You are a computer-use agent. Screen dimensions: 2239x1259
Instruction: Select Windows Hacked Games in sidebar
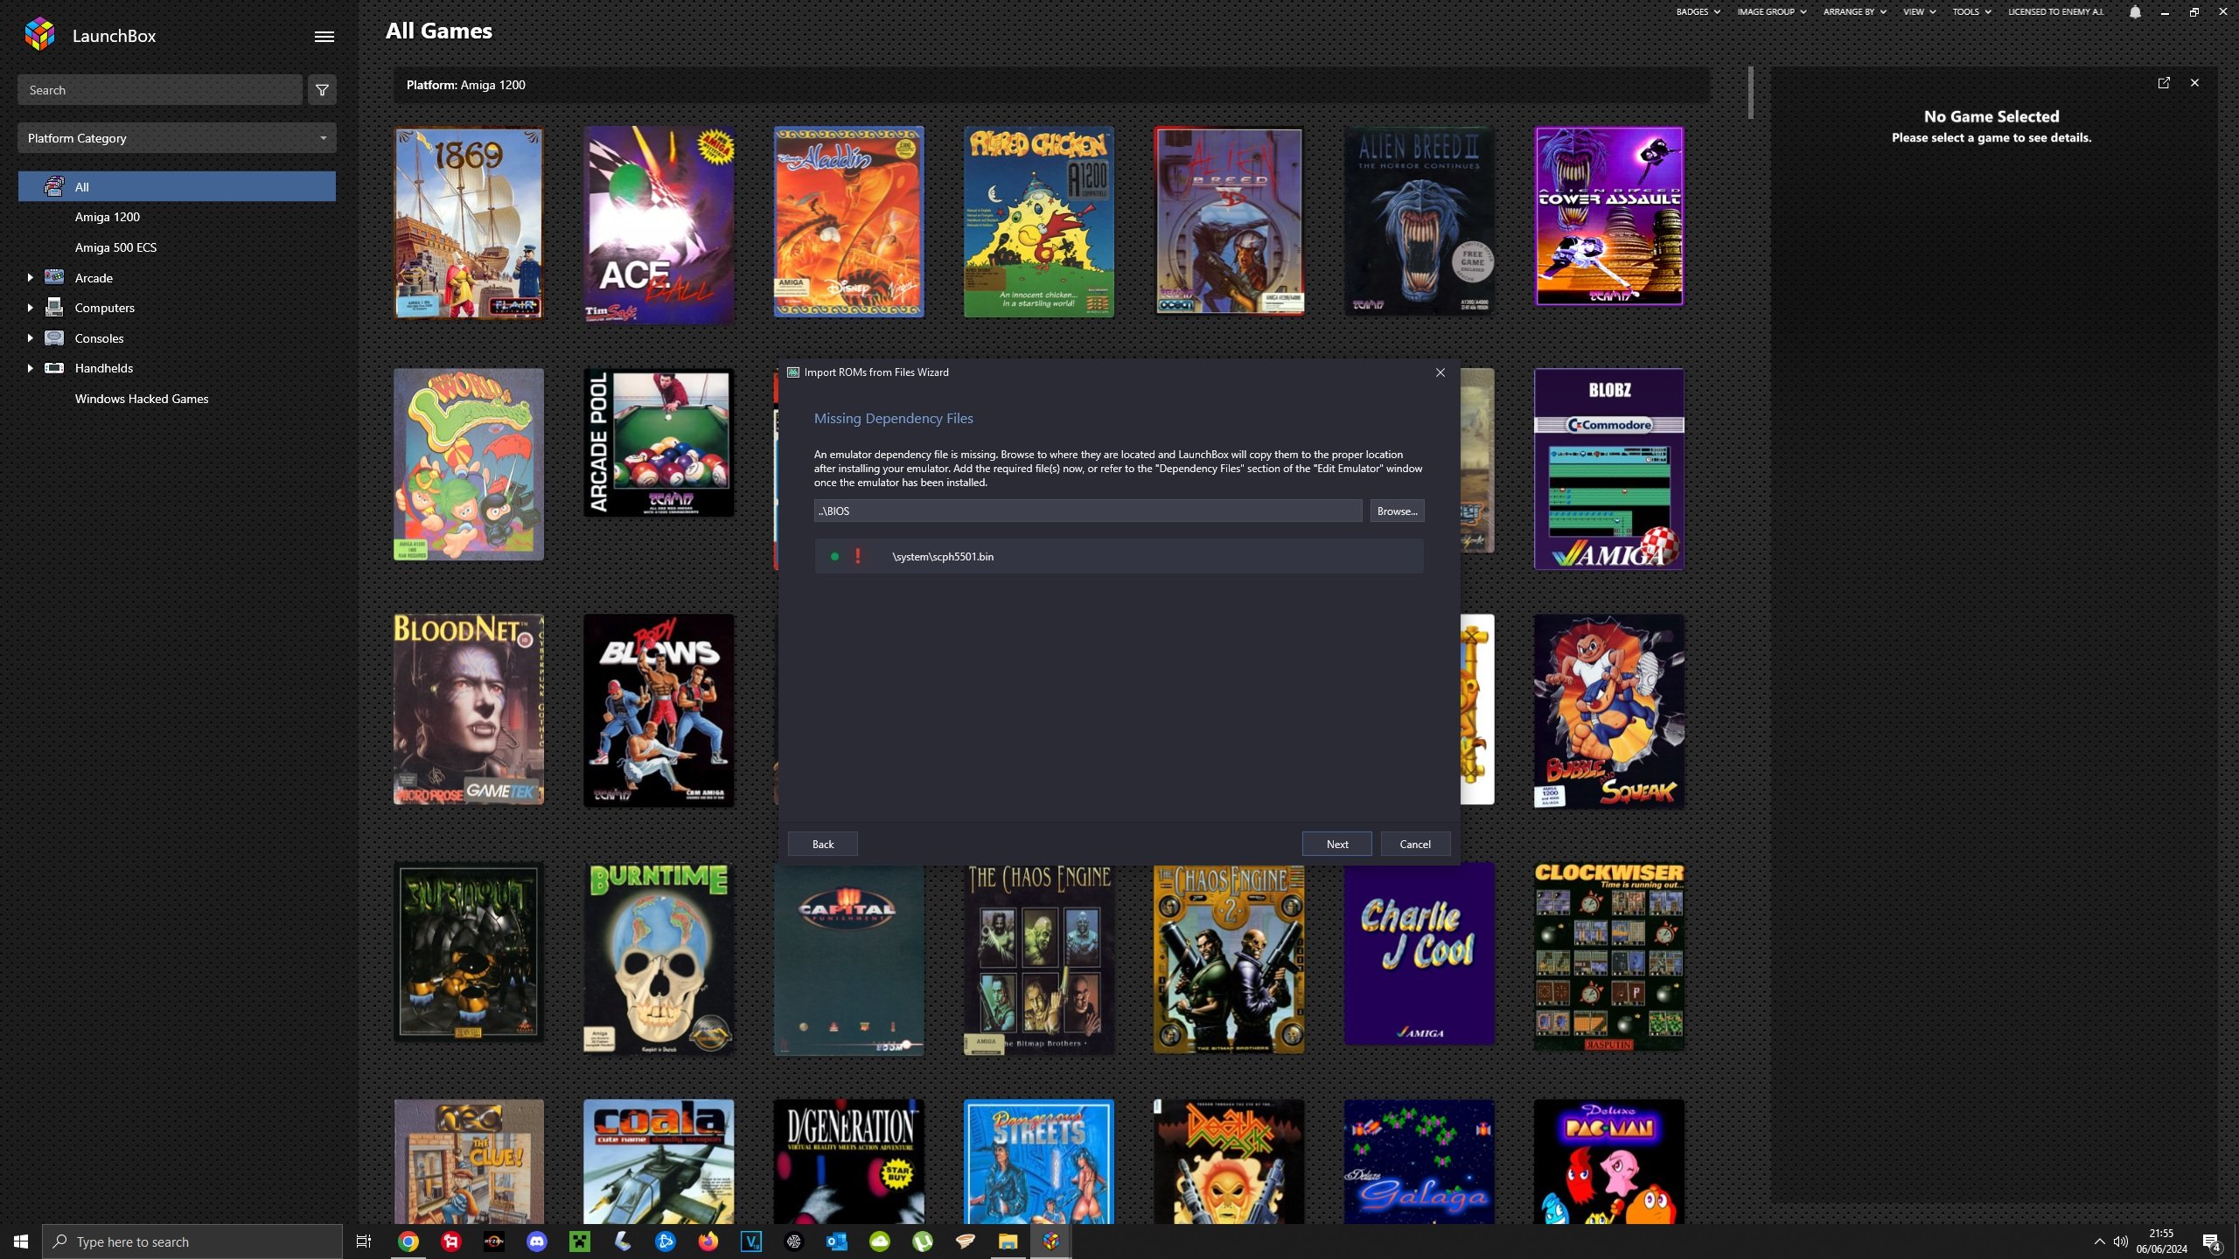(x=142, y=399)
